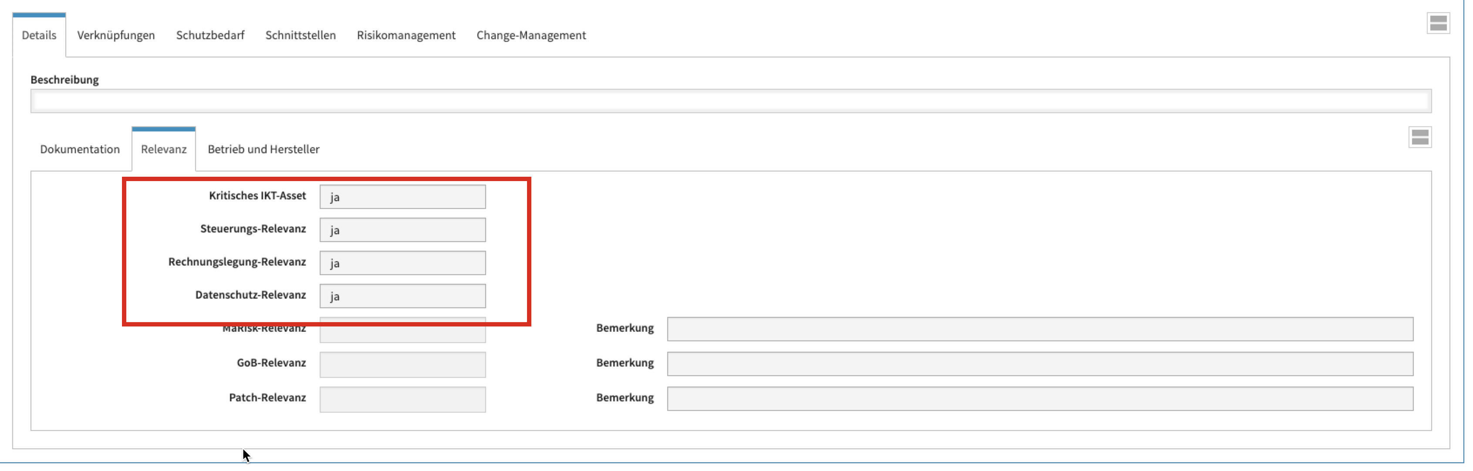Click the Beschreibung text field
This screenshot has width=1473, height=471.
click(x=730, y=101)
